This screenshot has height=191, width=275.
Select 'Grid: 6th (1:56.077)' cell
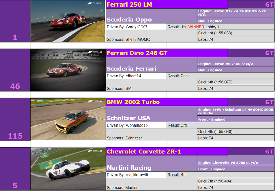[x=236, y=82]
